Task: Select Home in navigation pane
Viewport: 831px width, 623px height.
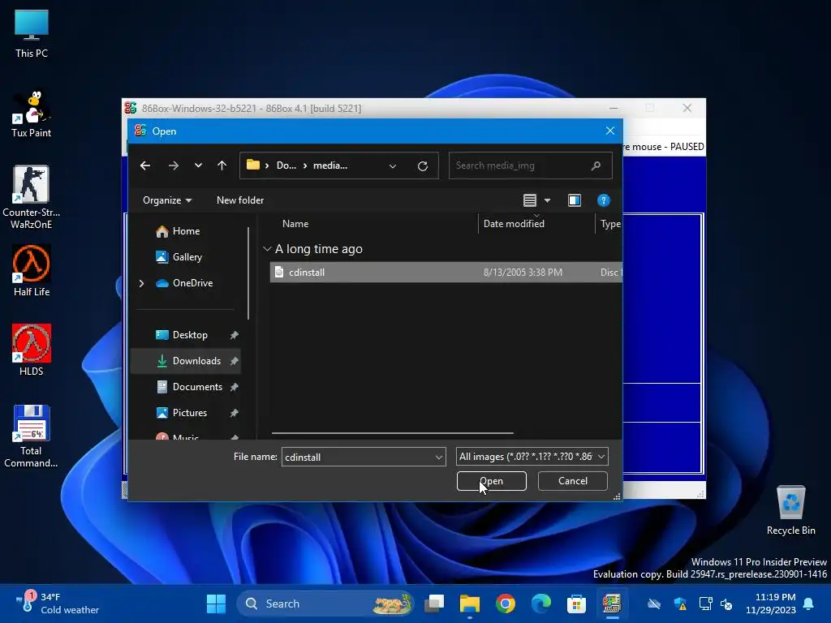Action: (186, 231)
